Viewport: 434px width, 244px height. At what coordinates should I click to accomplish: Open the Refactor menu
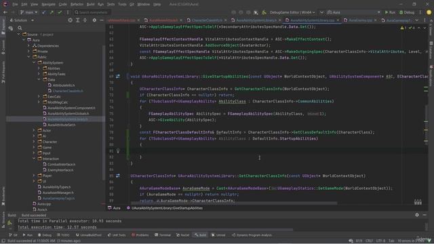point(77,5)
